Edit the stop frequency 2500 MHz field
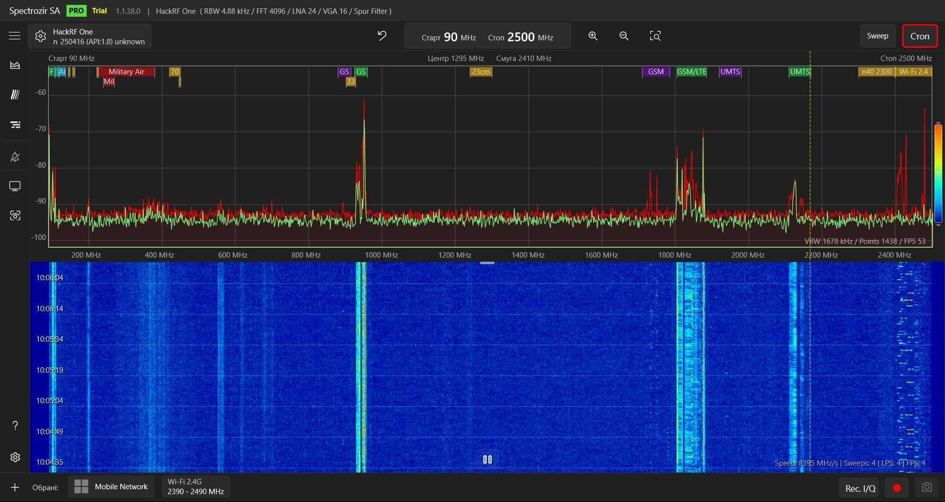945x502 pixels. click(521, 37)
